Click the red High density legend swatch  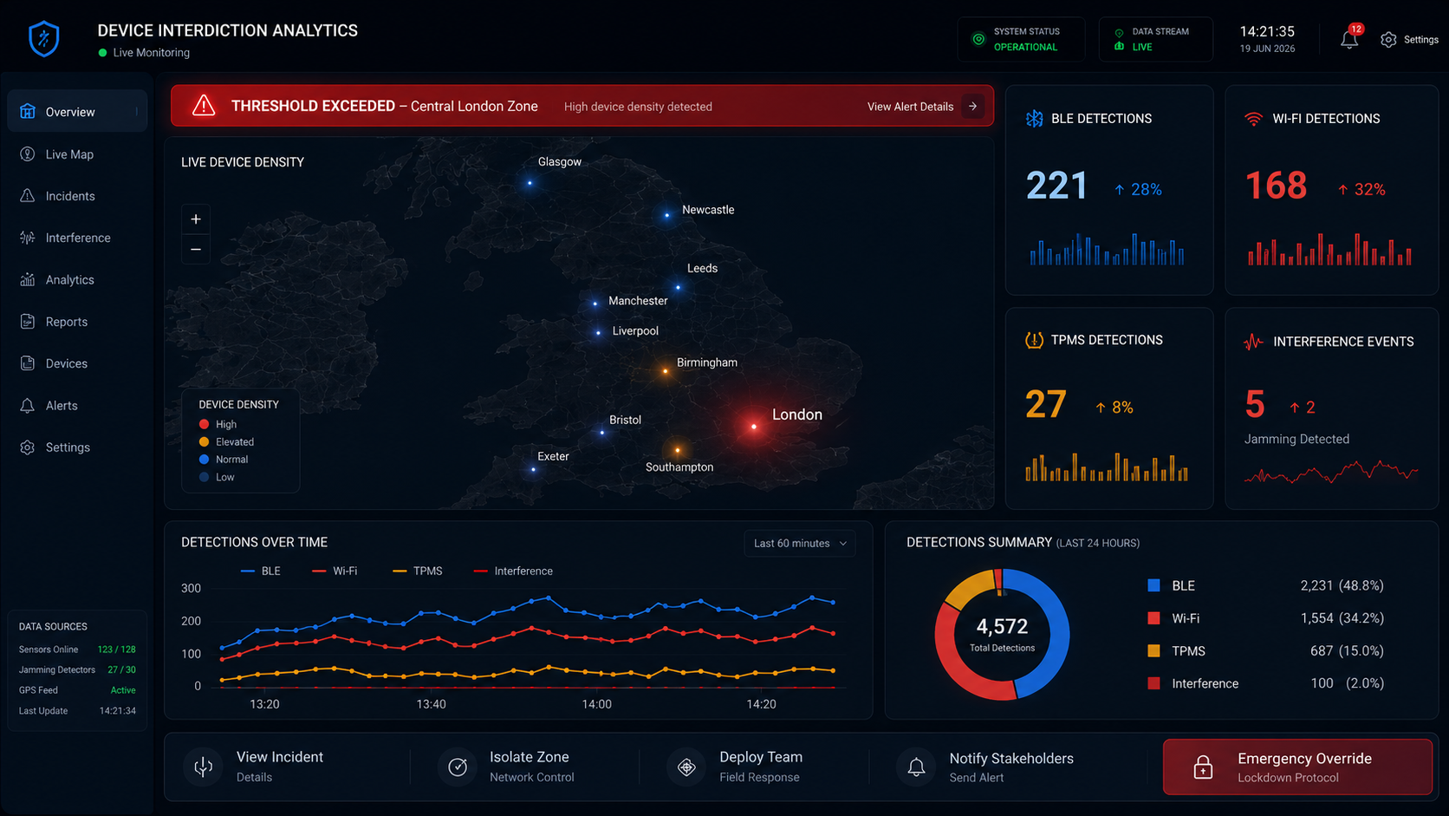pyautogui.click(x=205, y=424)
